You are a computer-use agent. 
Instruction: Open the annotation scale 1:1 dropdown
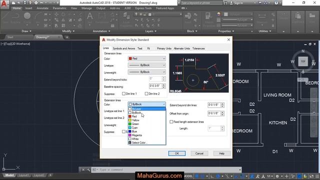click(x=270, y=176)
